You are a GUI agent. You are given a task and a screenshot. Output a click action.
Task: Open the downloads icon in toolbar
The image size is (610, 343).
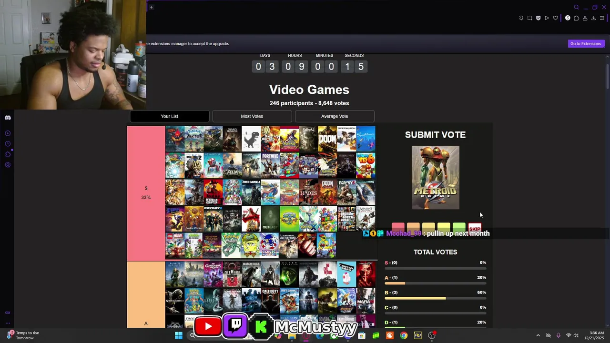[x=593, y=18]
